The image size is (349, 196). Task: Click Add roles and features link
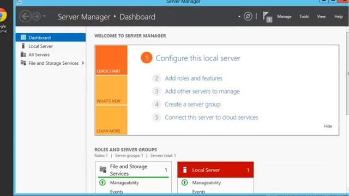tap(194, 78)
